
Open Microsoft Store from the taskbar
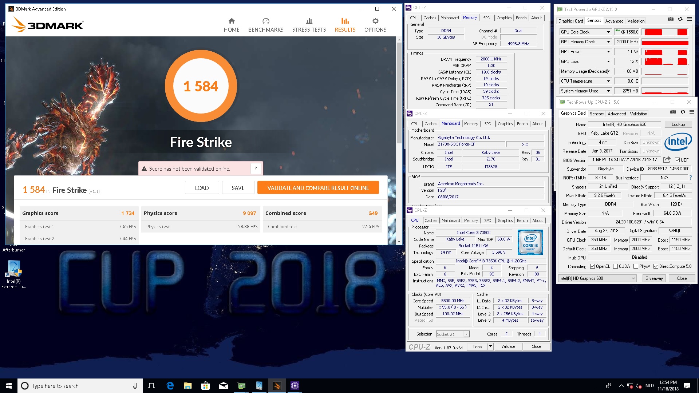206,386
